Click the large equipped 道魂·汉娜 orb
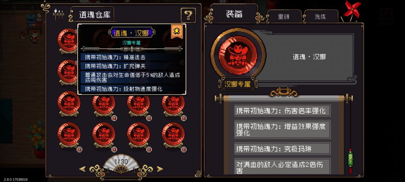 tap(238, 55)
